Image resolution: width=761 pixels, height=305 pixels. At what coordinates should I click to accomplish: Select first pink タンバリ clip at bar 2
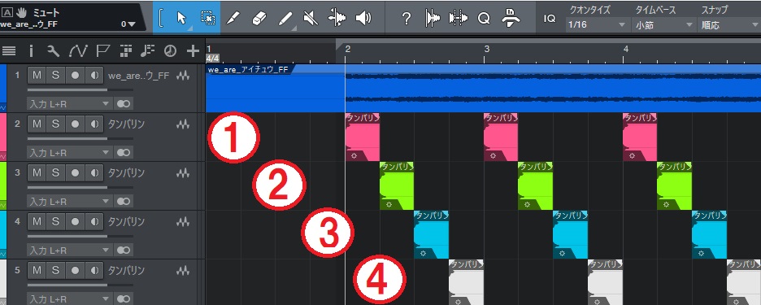point(363,137)
